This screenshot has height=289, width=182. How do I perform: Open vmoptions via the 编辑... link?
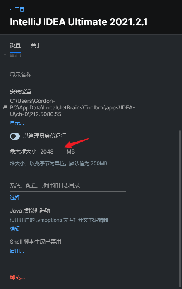point(17,229)
